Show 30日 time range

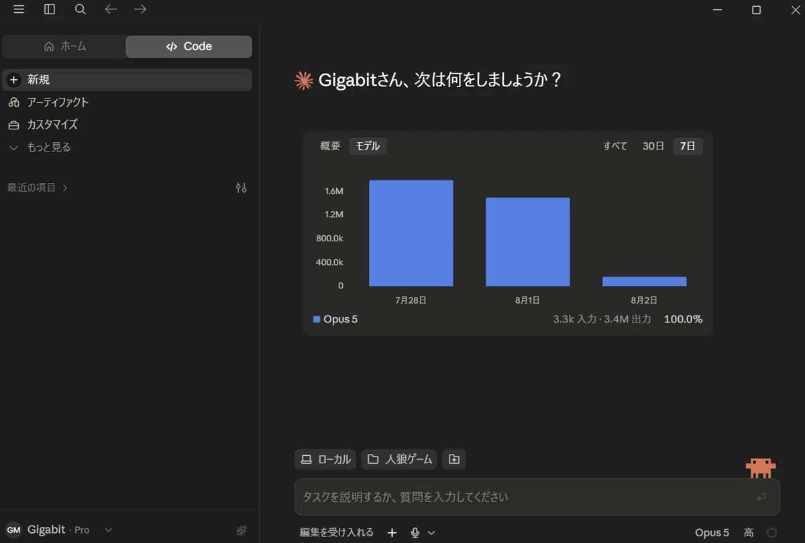click(653, 146)
